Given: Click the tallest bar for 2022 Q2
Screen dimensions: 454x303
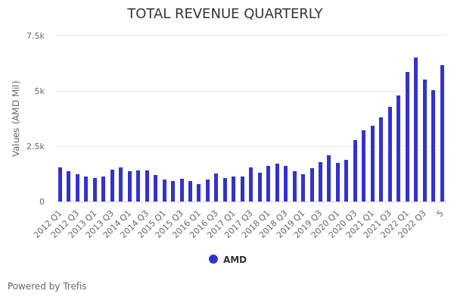Looking at the screenshot, I should coord(416,130).
